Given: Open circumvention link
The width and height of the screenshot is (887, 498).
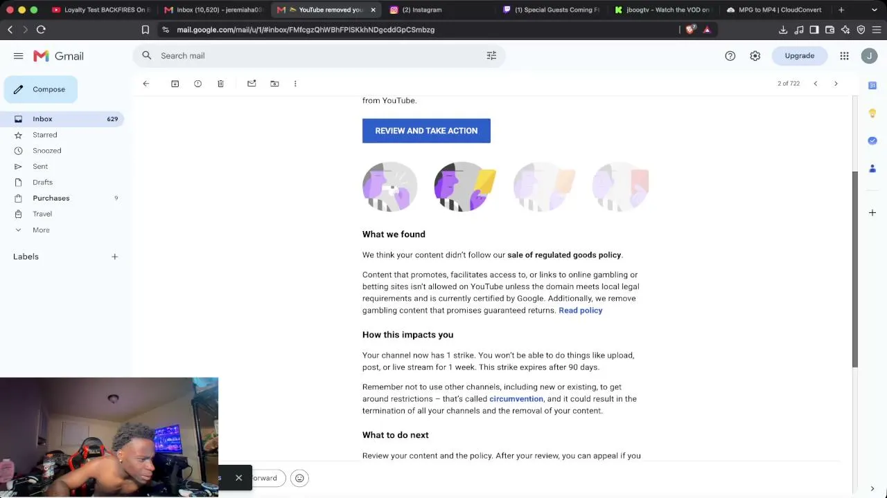Looking at the screenshot, I should point(516,399).
